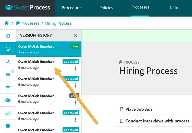This screenshot has width=192, height=133.
Task: Click Processes breadcrumb link
Action: 30,23
